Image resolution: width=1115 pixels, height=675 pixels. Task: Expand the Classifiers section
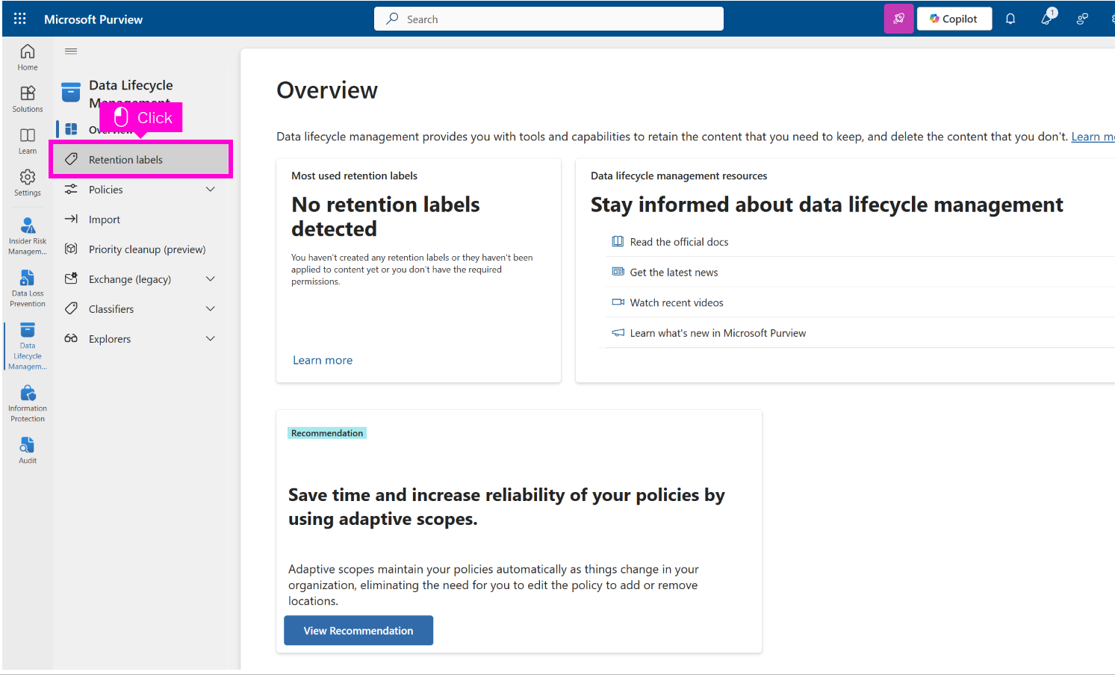210,309
